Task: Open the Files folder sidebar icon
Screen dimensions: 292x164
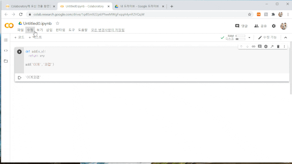Action: point(6,61)
